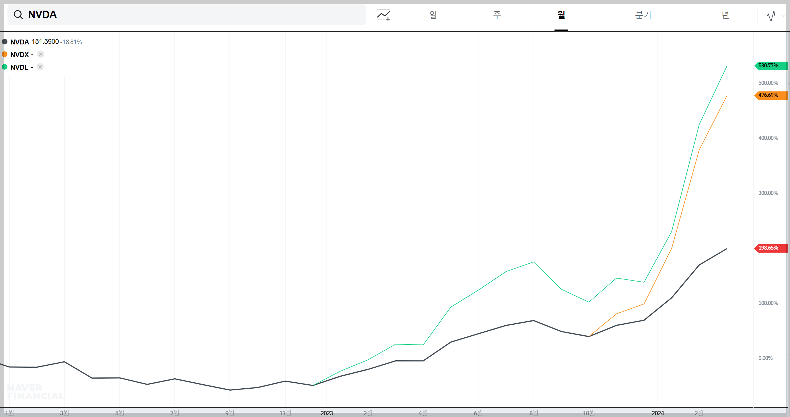
Task: Switch to the 주 (weekly) tab
Action: [x=497, y=15]
